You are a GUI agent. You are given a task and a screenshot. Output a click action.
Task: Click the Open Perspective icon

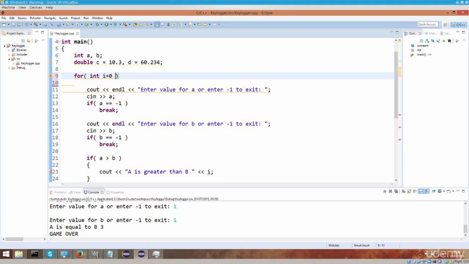pos(446,24)
